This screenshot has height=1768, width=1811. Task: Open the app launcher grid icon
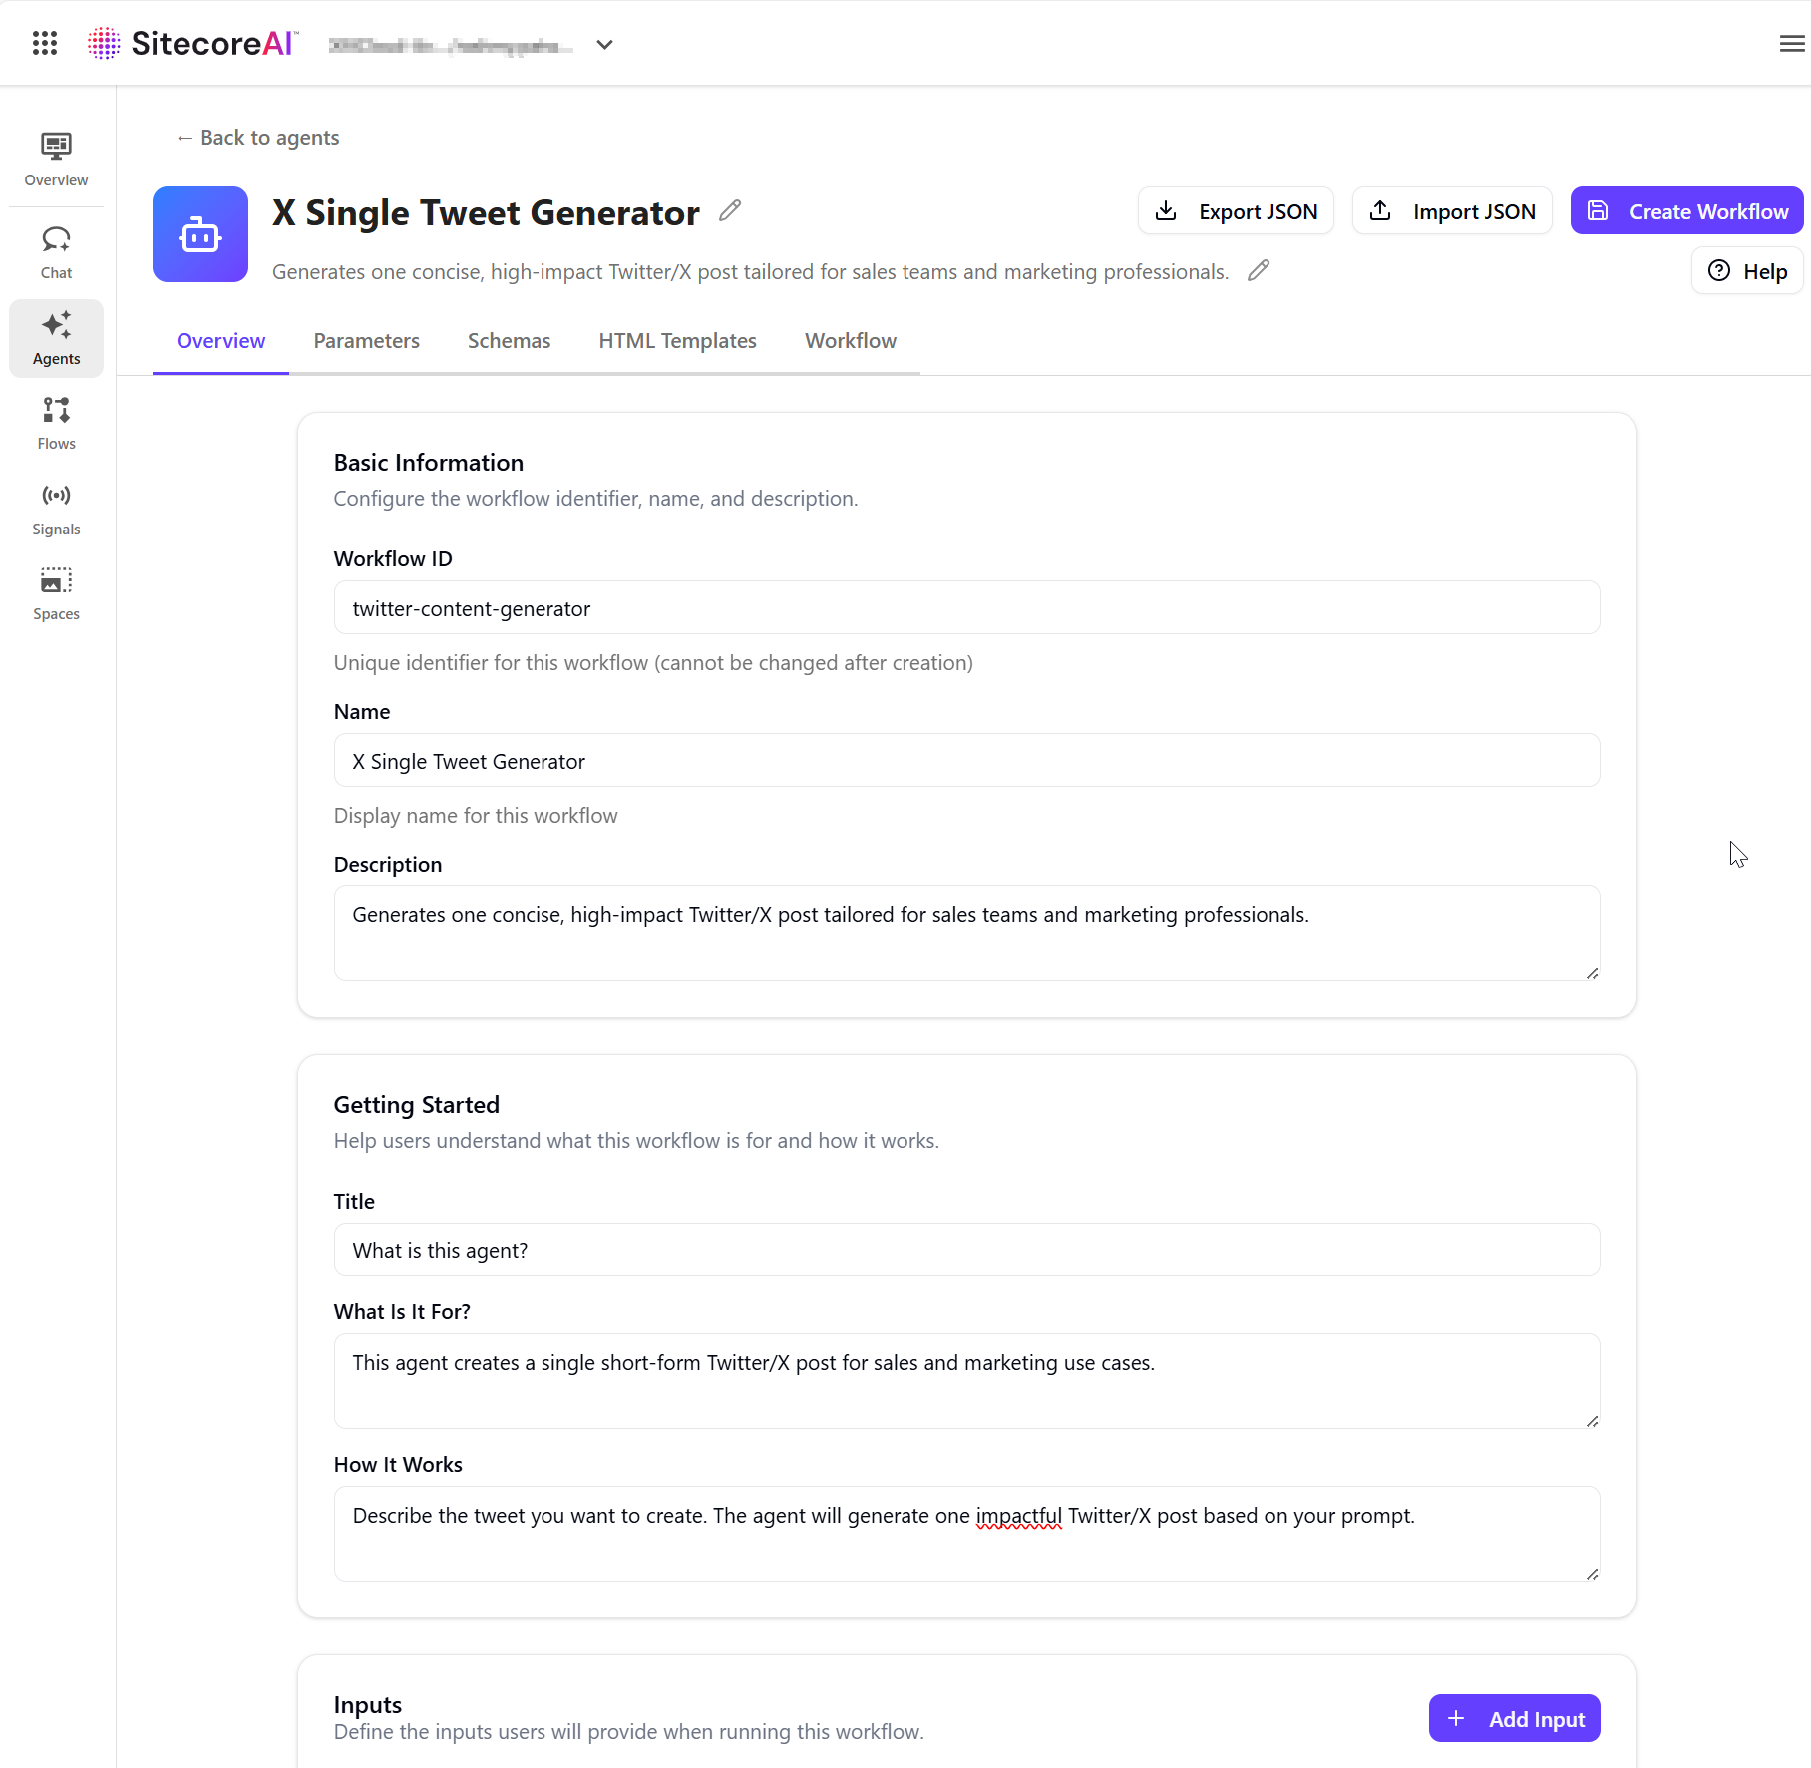[45, 43]
